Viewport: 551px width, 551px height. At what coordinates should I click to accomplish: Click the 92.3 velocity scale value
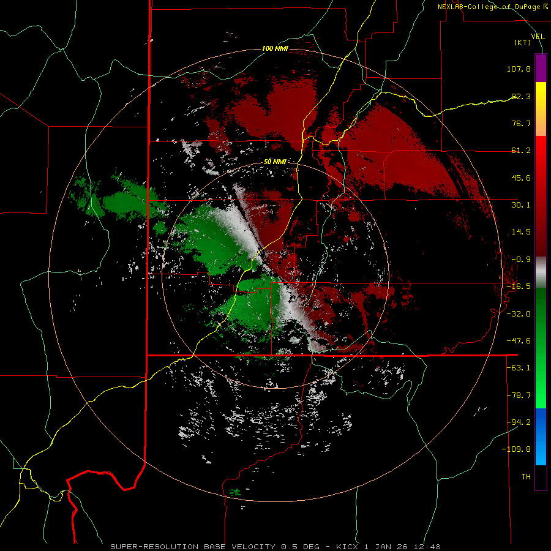521,96
